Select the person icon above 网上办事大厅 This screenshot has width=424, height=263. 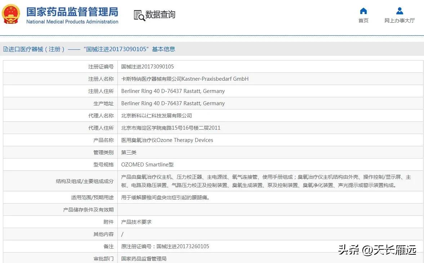399,11
